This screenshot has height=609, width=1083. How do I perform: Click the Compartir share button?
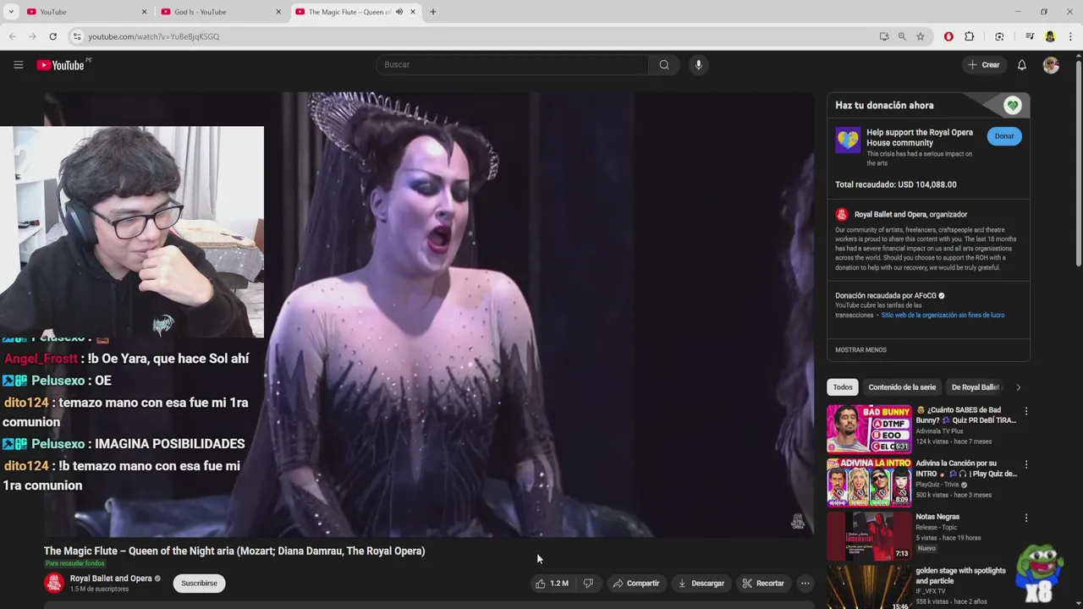(x=636, y=583)
